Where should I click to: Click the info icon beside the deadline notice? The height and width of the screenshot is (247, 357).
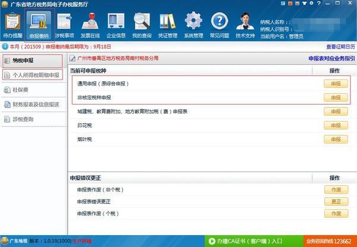(x=5, y=47)
